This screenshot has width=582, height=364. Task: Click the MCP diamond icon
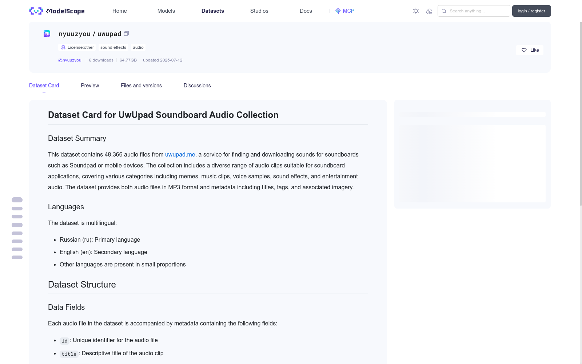coord(338,11)
